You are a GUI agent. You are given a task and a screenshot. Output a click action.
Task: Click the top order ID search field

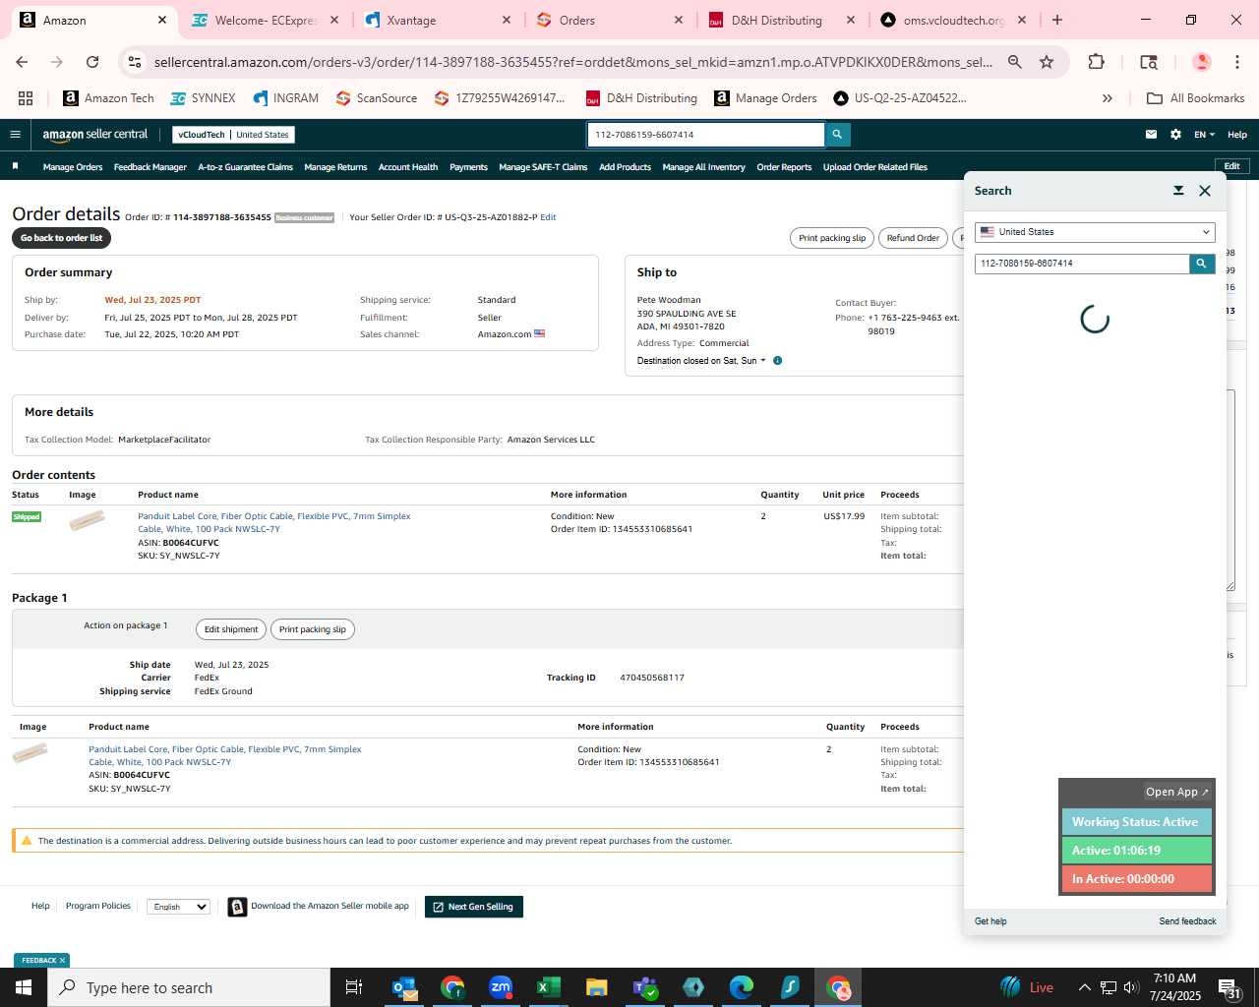pos(705,135)
